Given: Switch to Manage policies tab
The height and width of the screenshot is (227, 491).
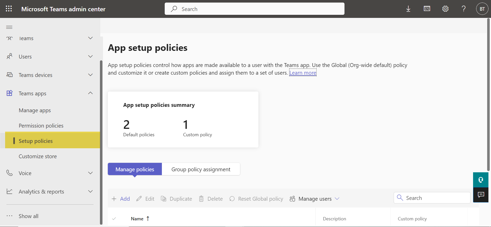Looking at the screenshot, I should (135, 169).
